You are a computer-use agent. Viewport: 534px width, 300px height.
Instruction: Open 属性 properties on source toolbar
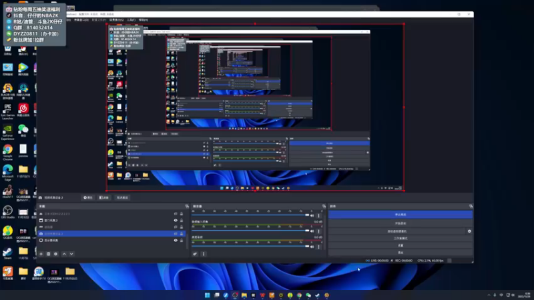coord(88,197)
